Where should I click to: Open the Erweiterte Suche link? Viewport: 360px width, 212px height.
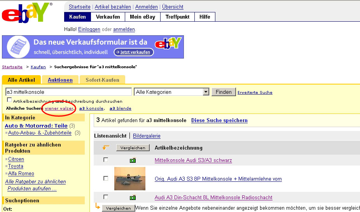255,93
